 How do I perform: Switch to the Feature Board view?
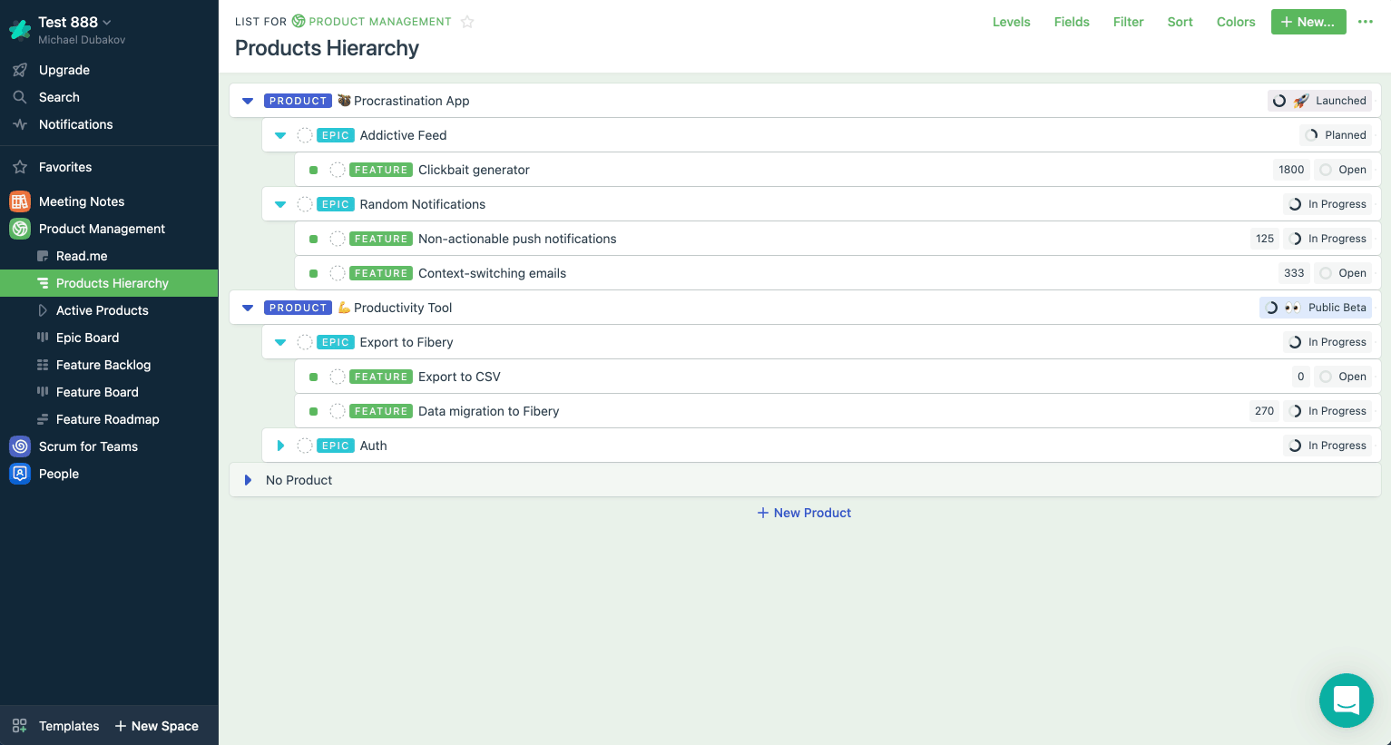98,392
